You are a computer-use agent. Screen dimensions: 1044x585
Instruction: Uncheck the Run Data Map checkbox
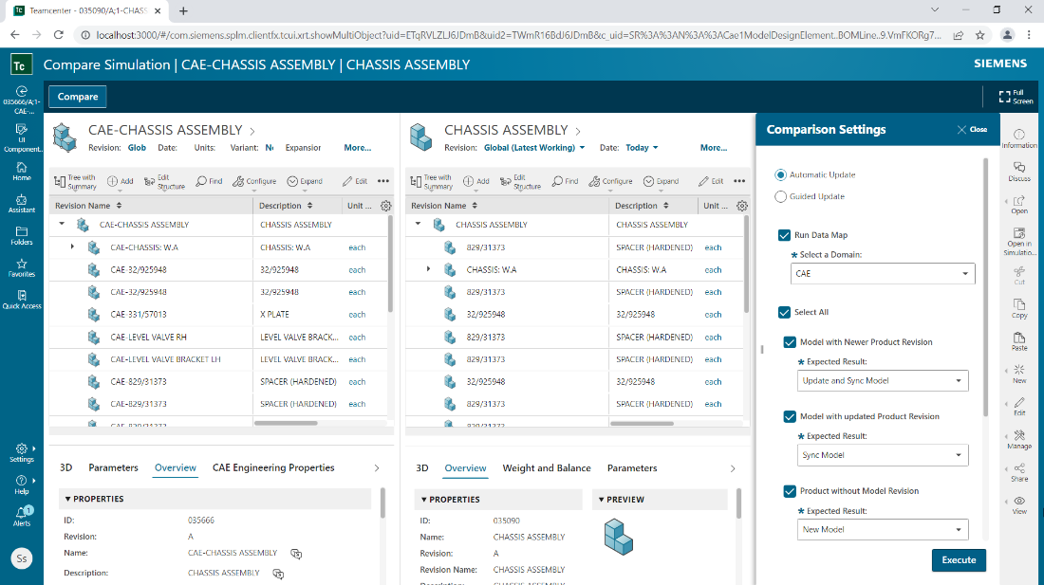pyautogui.click(x=784, y=234)
